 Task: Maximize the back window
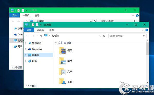(126, 10)
